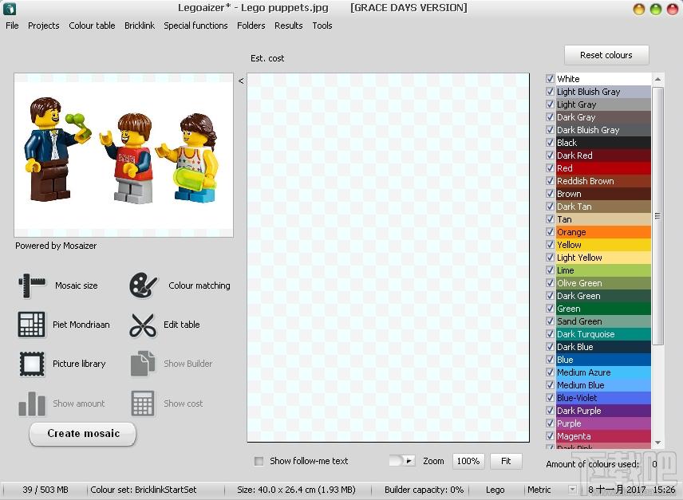The width and height of the screenshot is (683, 500).
Task: Open the Folders menu
Action: 251,26
